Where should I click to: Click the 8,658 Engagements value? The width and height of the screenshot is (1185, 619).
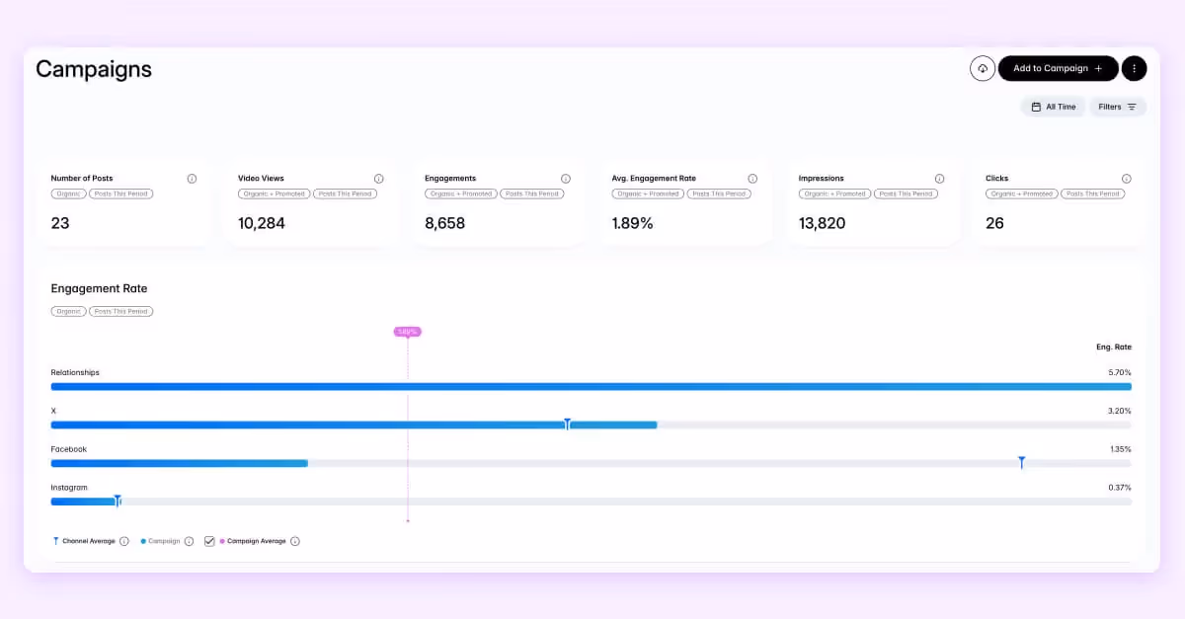point(445,223)
